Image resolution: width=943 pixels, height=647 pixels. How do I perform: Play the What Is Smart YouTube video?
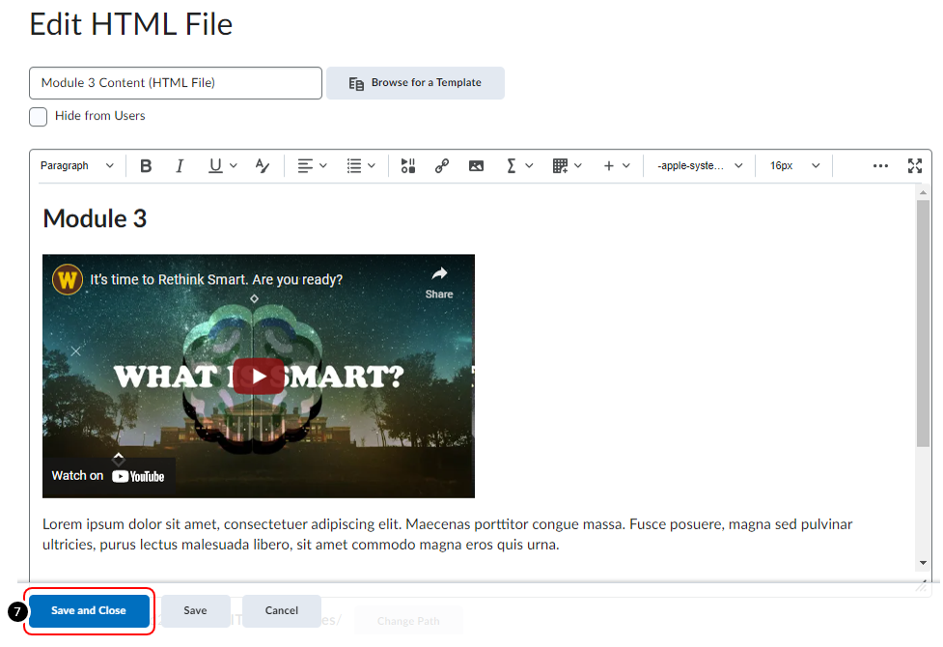(258, 376)
